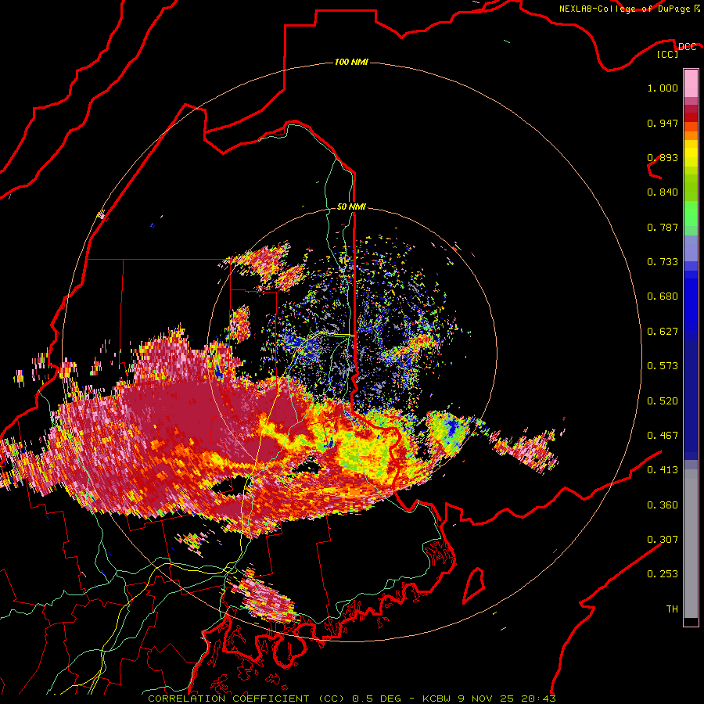Select the 0.627 legend value

tap(663, 332)
